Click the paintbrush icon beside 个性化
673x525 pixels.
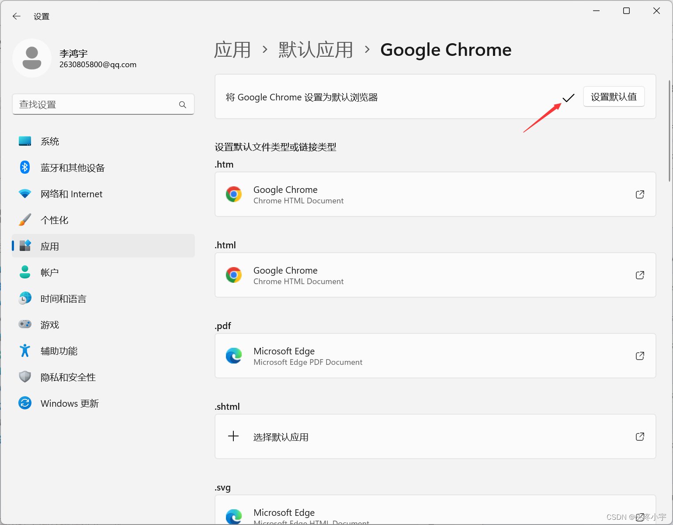click(25, 220)
